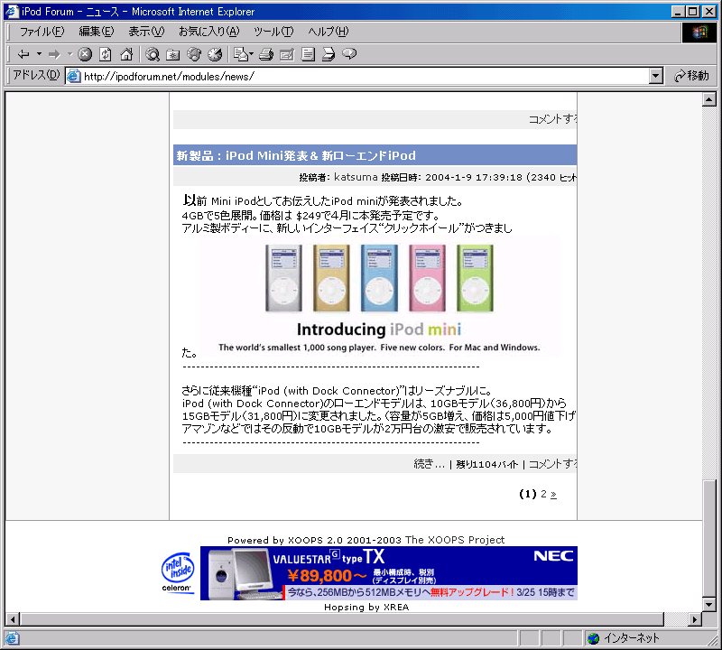Click the pink iPod mini picture

(x=427, y=278)
